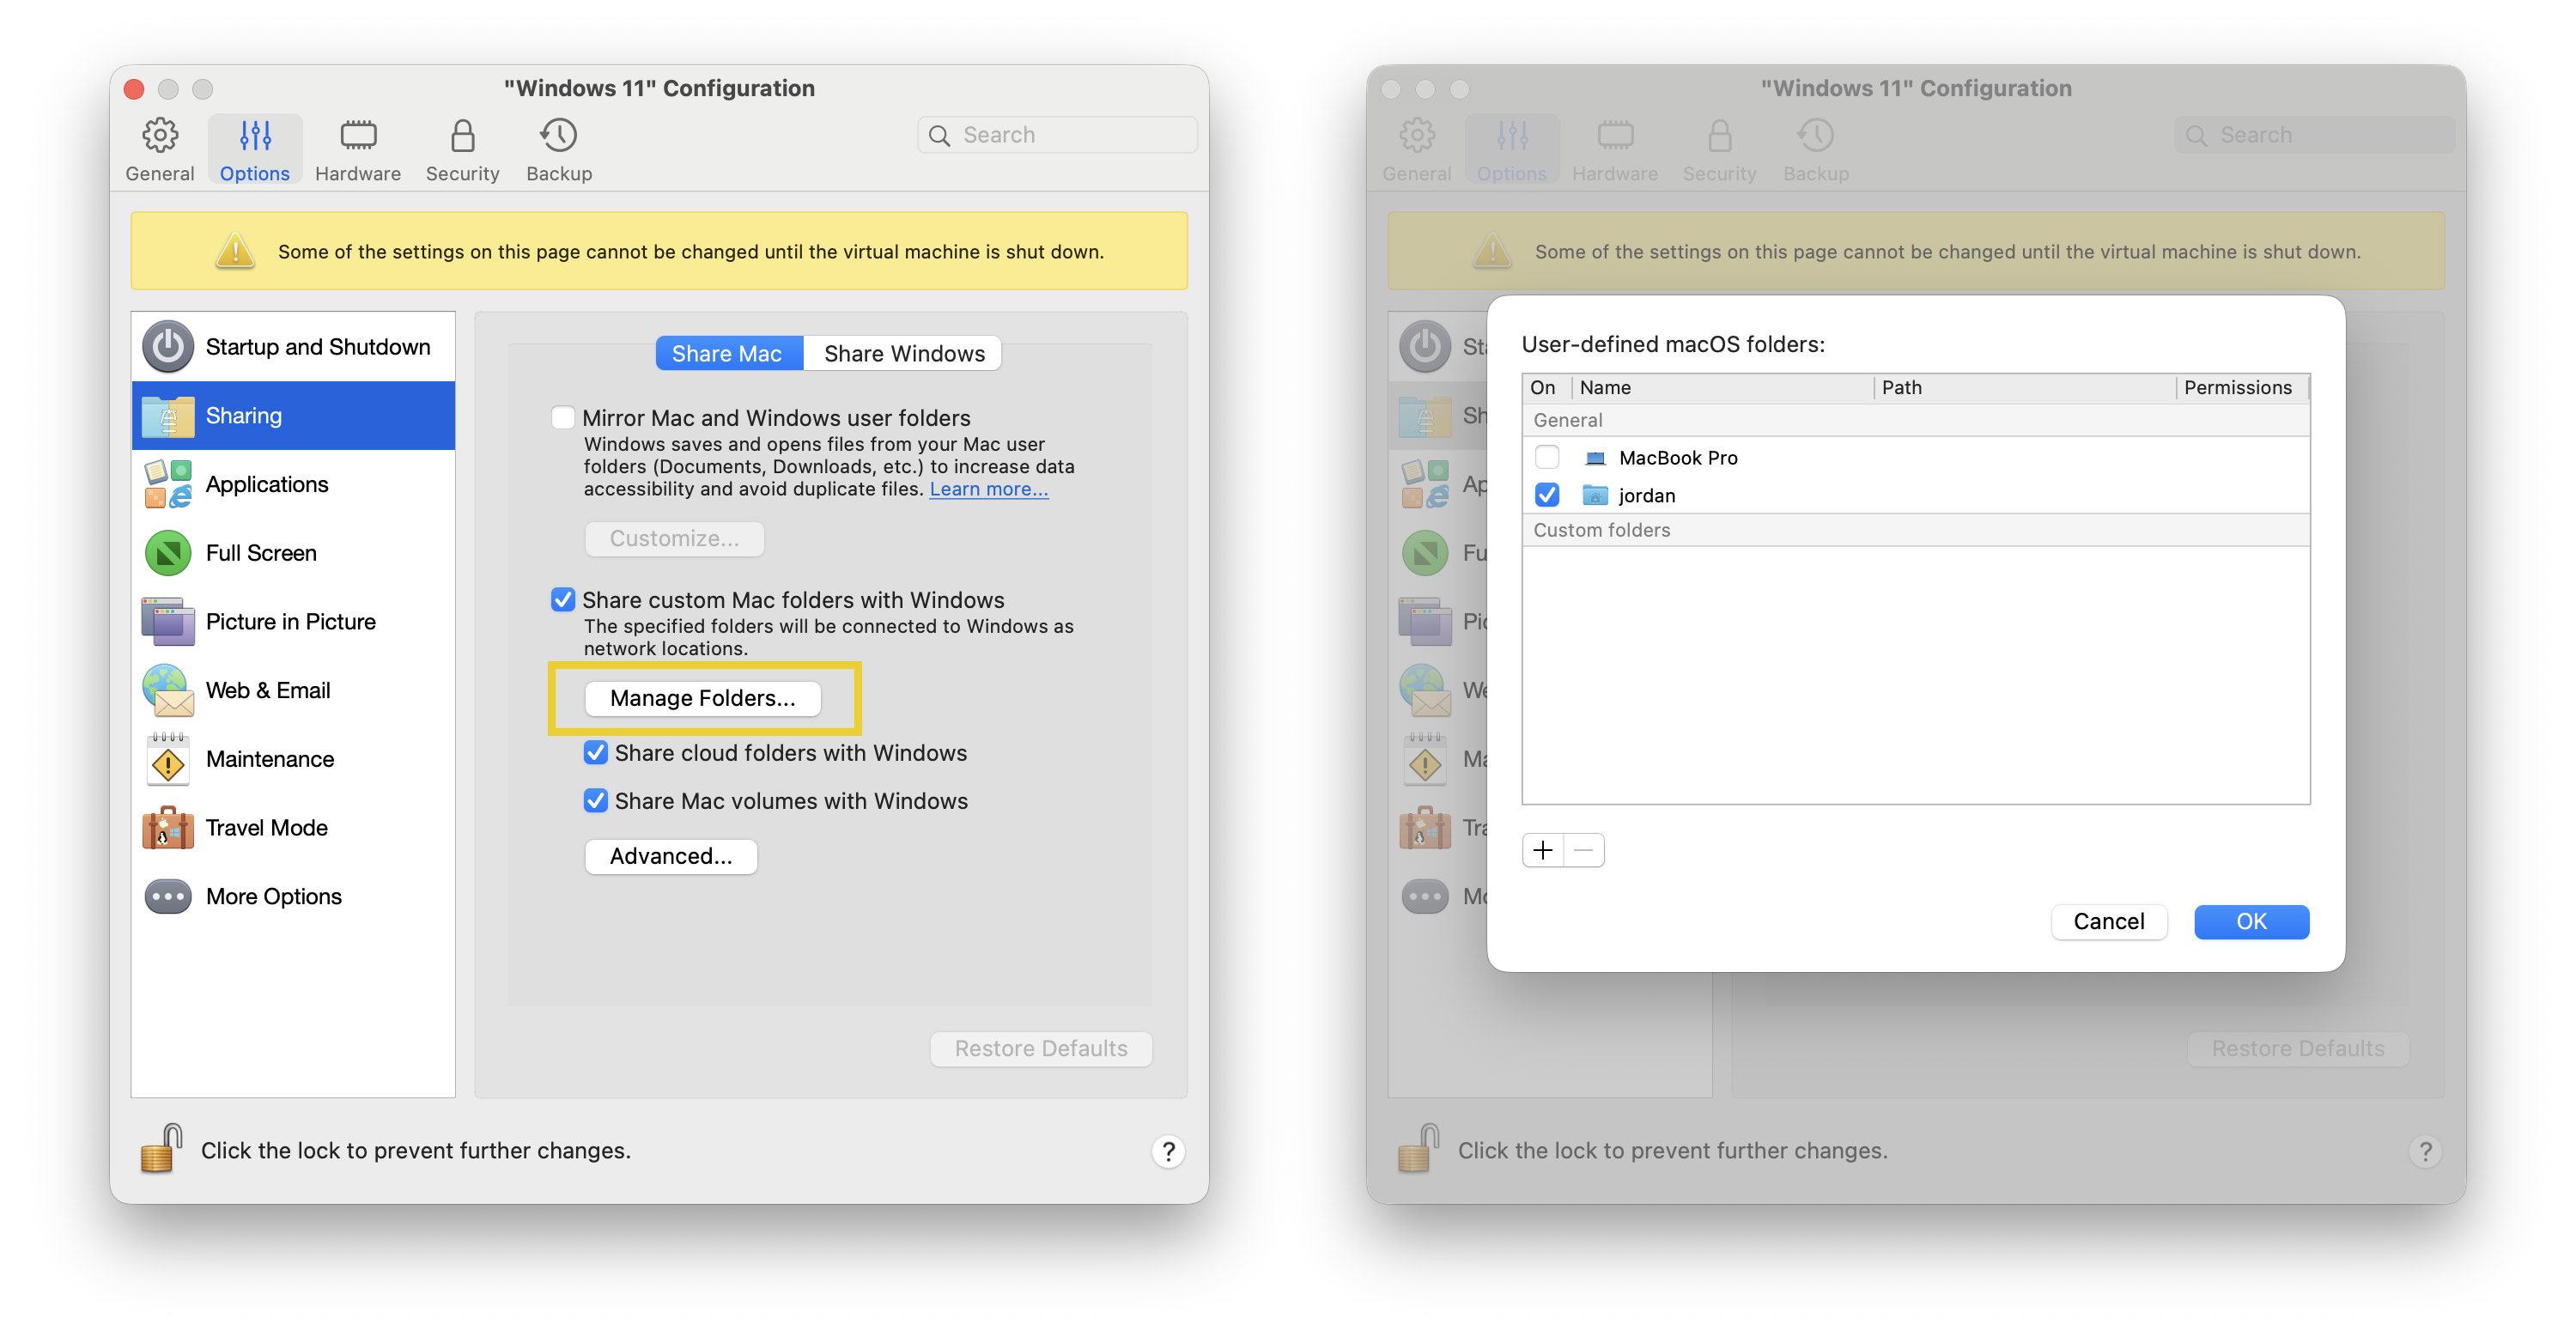The image size is (2576, 1331).
Task: Click the On column header
Action: pyautogui.click(x=1546, y=387)
